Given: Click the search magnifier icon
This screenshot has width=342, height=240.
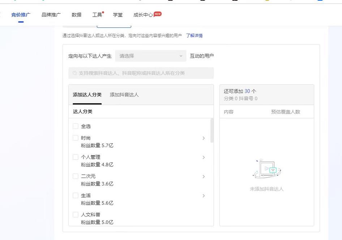Looking at the screenshot, I should click(x=74, y=73).
